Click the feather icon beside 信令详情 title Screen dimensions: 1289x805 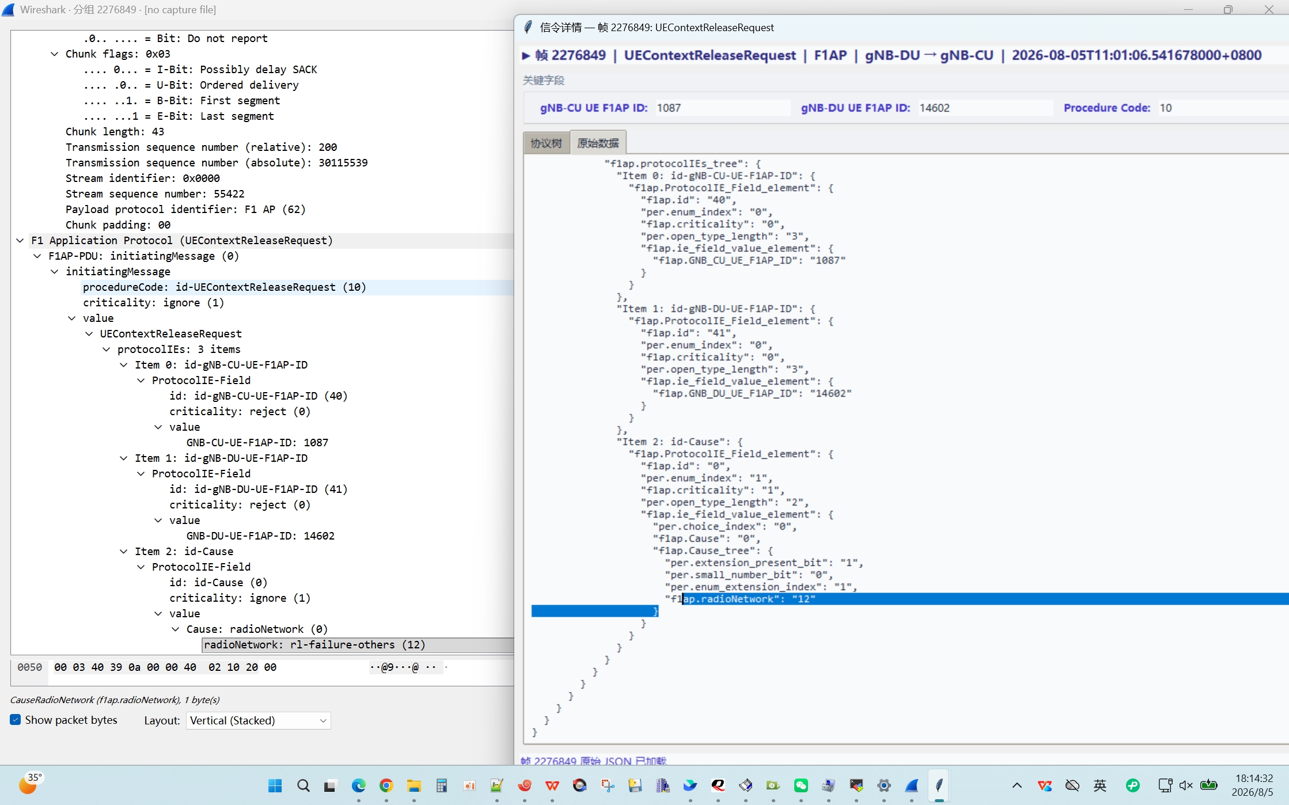tap(528, 27)
